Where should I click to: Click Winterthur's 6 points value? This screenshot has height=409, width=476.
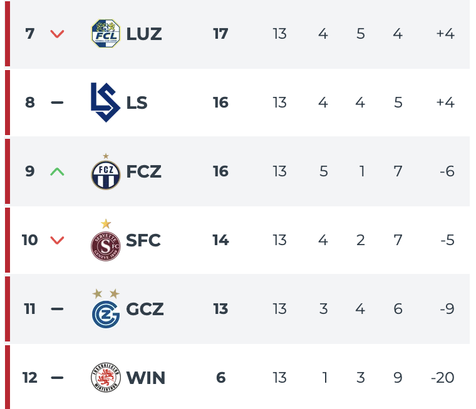coord(220,378)
